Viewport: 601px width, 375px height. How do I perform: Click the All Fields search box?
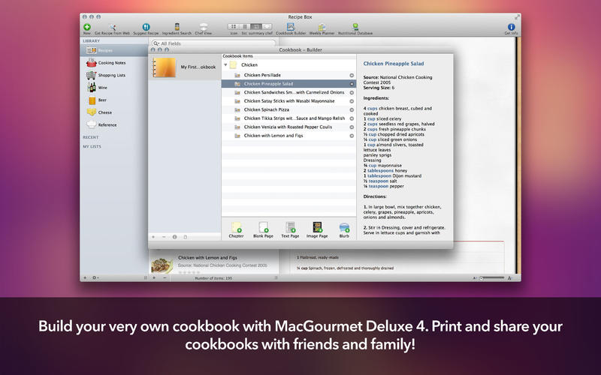click(x=213, y=43)
